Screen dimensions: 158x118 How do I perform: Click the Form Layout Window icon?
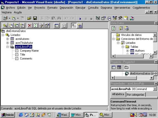[x=109, y=18]
